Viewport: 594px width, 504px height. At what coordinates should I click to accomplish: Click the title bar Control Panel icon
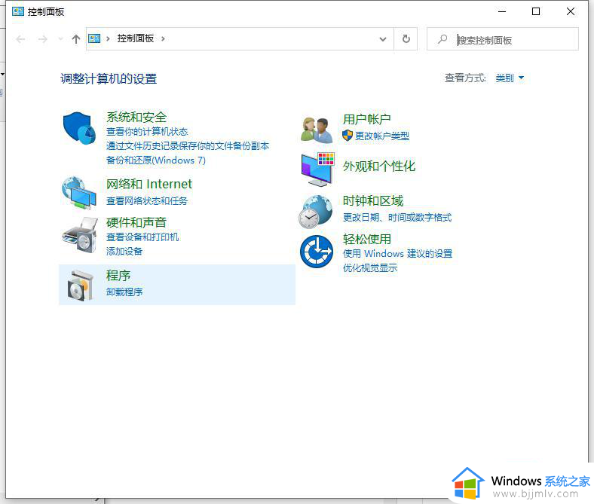[18, 11]
